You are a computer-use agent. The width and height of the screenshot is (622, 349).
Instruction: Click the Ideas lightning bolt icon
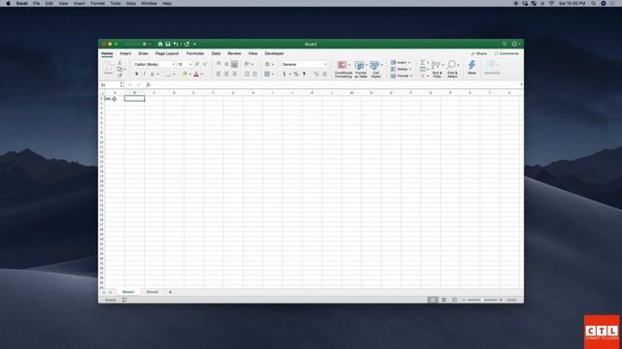[471, 67]
